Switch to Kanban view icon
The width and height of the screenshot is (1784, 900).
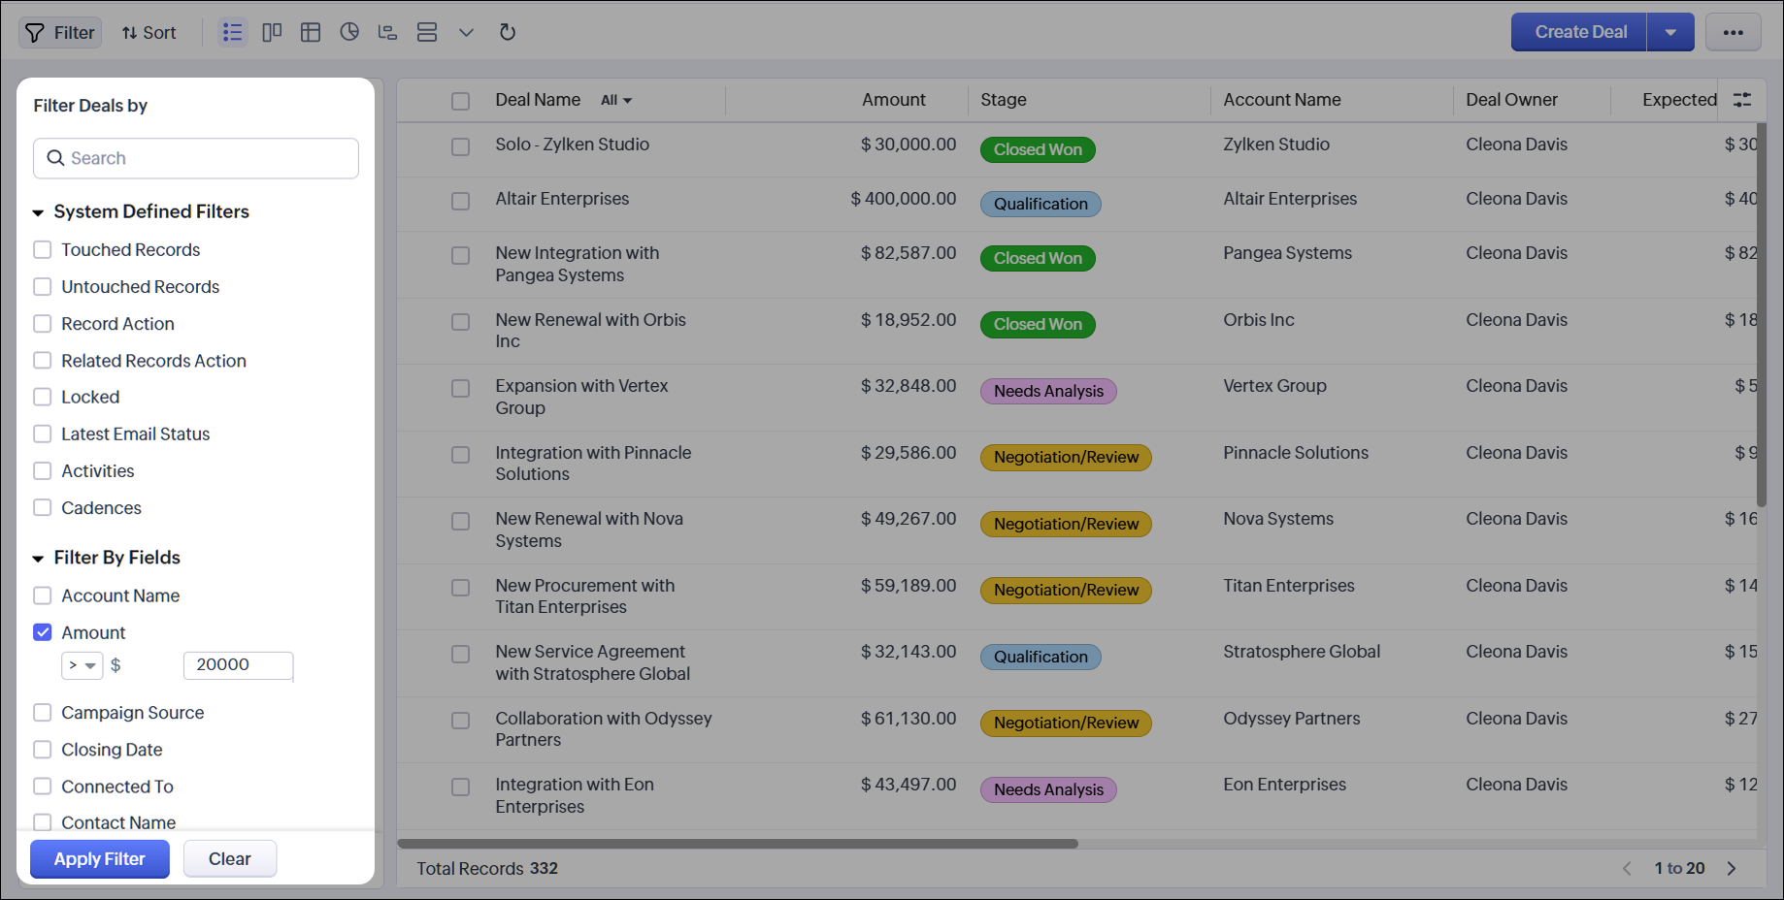[272, 32]
